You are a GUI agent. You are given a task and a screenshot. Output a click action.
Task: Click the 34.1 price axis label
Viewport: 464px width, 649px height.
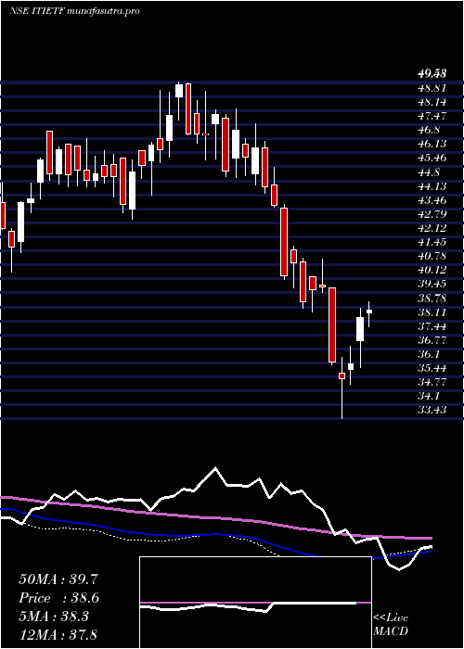429,397
